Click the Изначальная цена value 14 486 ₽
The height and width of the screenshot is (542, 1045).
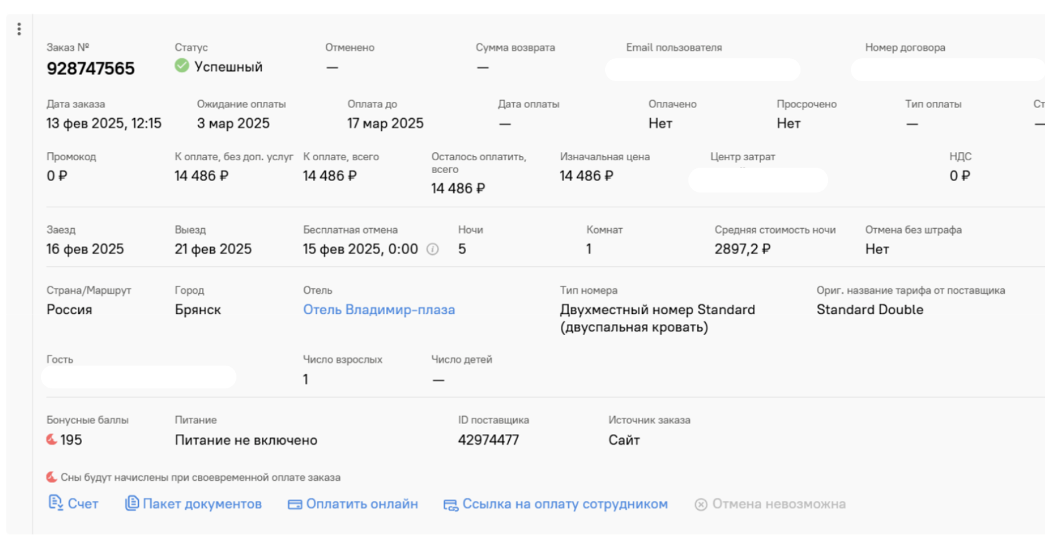click(x=586, y=176)
